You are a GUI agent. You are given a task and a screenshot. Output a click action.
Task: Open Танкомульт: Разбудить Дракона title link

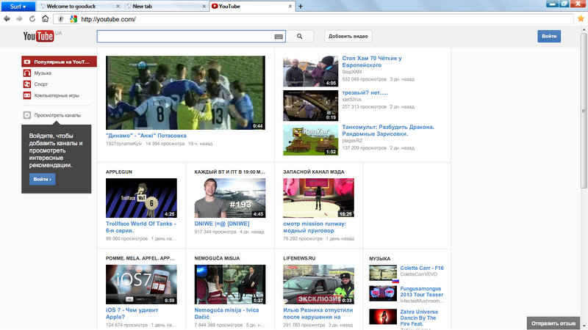(388, 131)
